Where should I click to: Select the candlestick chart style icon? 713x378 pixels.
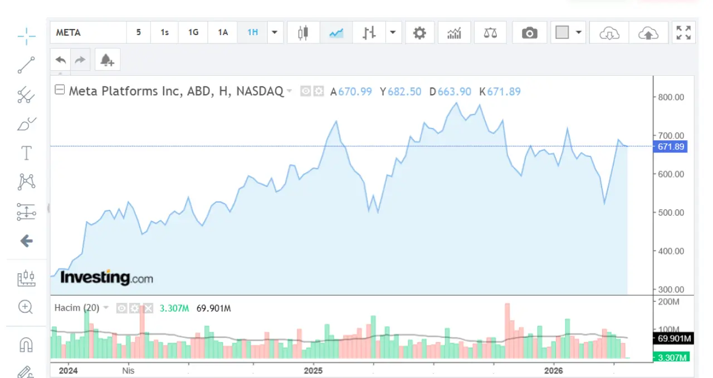pyautogui.click(x=303, y=33)
